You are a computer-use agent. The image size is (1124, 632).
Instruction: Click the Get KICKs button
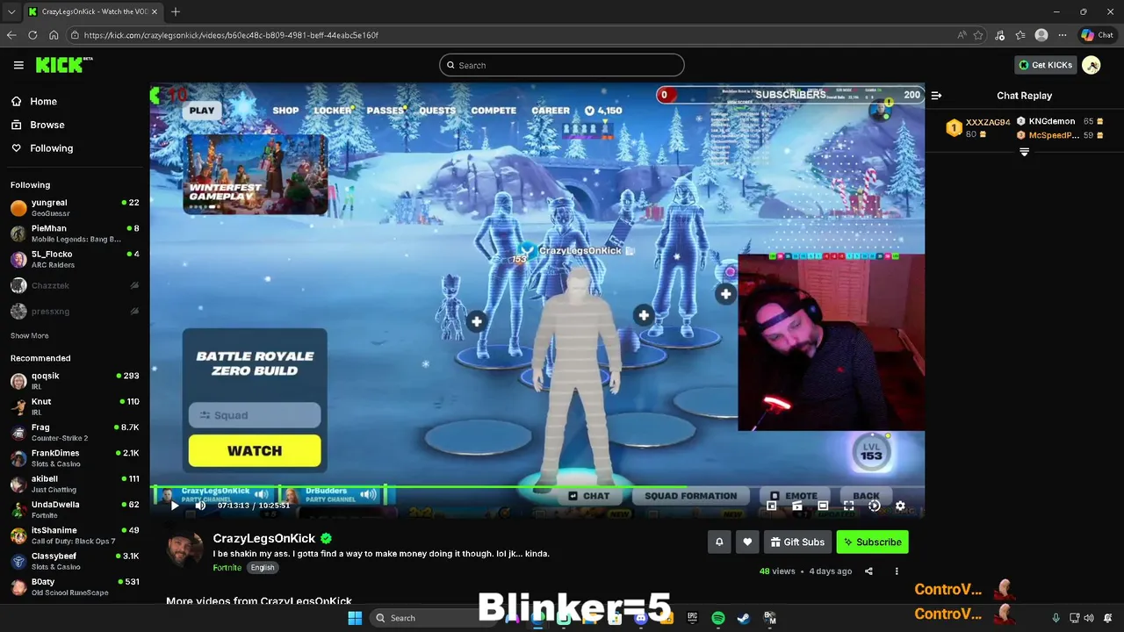pos(1045,65)
